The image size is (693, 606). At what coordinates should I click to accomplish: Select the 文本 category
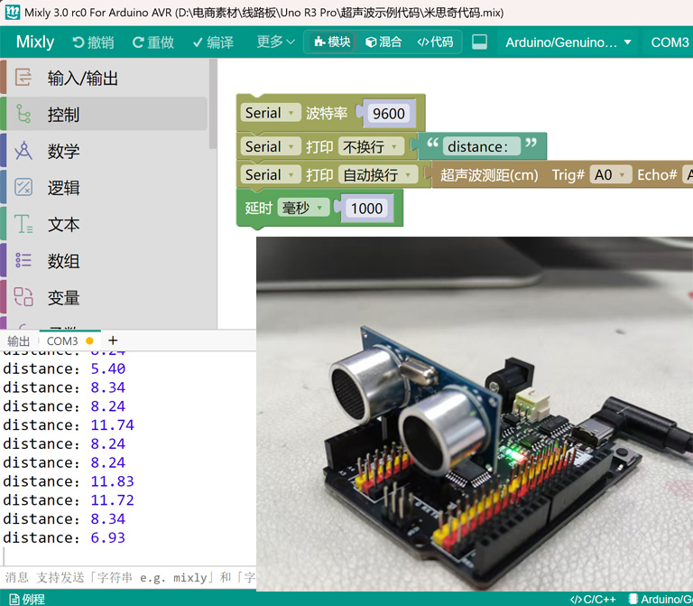coord(63,225)
